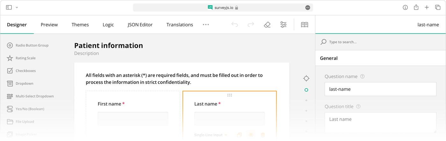The height and width of the screenshot is (141, 446).
Task: Click the Question name input field
Action: 380,89
